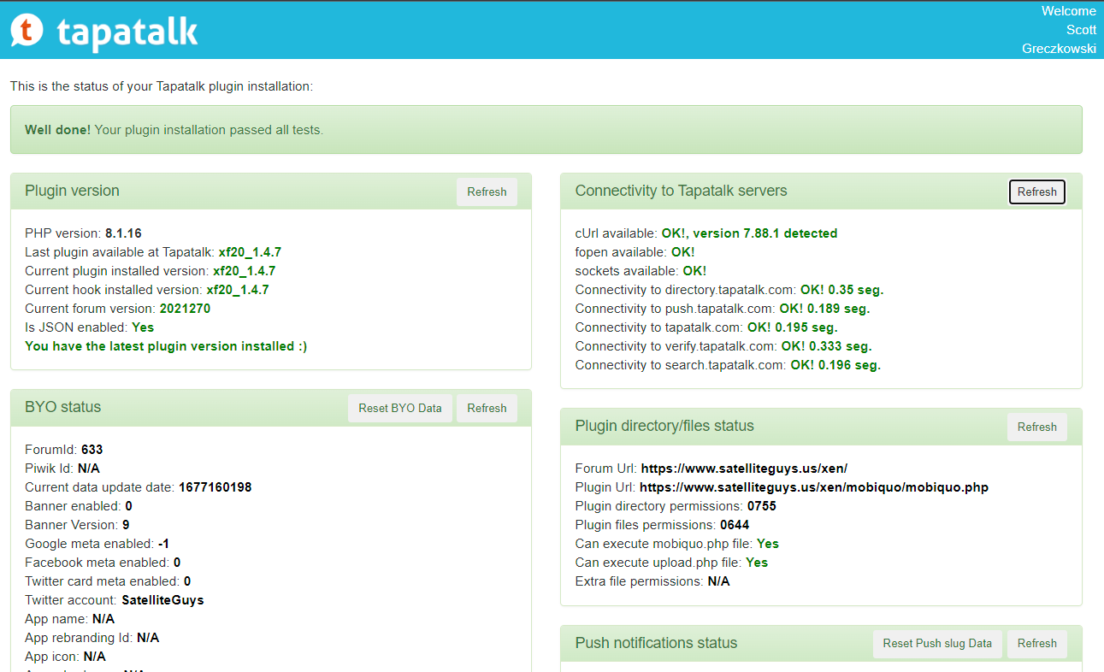The width and height of the screenshot is (1104, 672).
Task: Click Can execute mobiquo.php file line
Action: point(677,544)
